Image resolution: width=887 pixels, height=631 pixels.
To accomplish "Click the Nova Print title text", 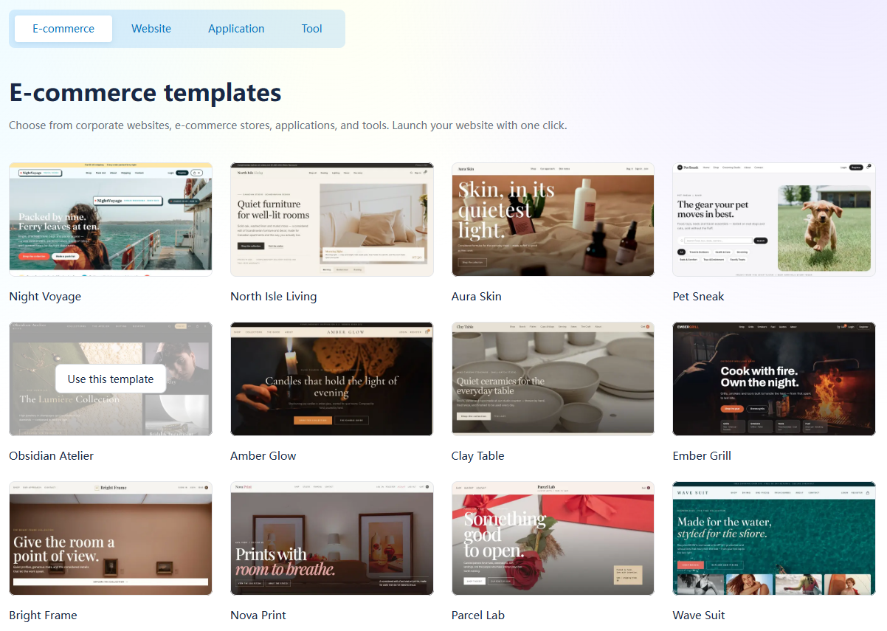I will [x=258, y=616].
